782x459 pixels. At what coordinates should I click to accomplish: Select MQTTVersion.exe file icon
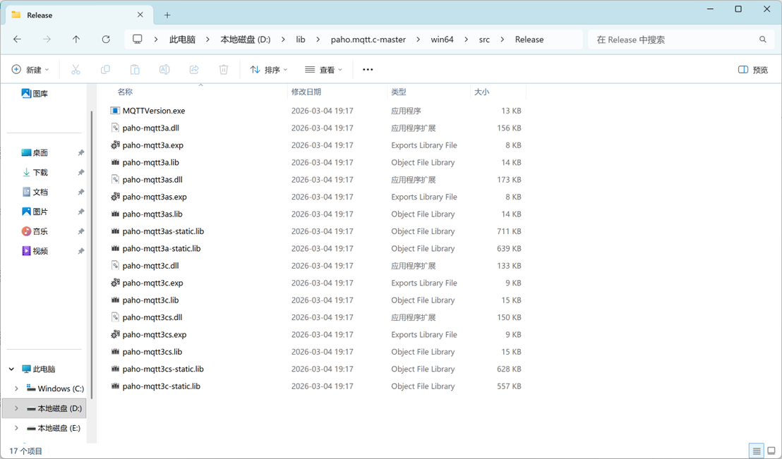point(115,111)
